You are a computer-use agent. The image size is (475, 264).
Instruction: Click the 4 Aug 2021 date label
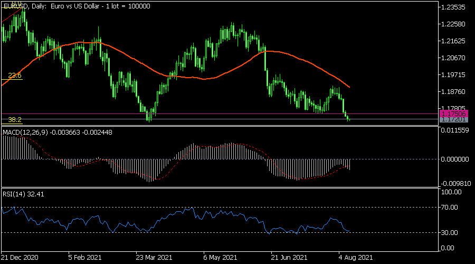pos(355,258)
